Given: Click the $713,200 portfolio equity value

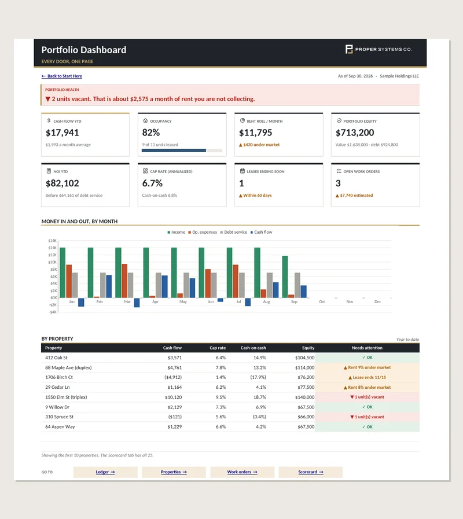Looking at the screenshot, I should 355,132.
